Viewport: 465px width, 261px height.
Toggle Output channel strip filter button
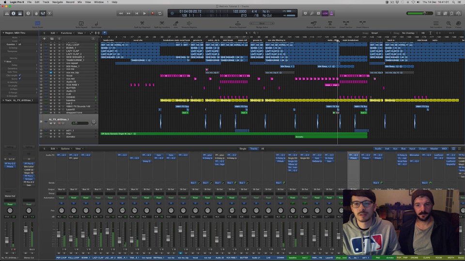[x=422, y=148]
